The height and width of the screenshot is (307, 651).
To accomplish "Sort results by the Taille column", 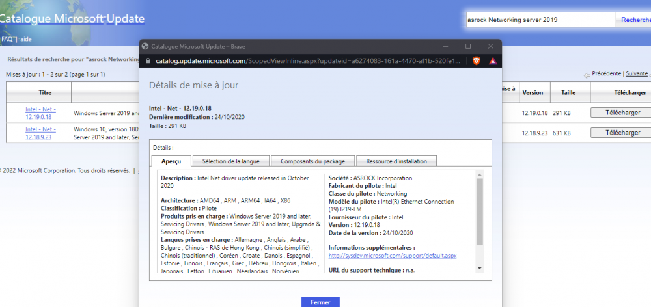I will pos(568,92).
